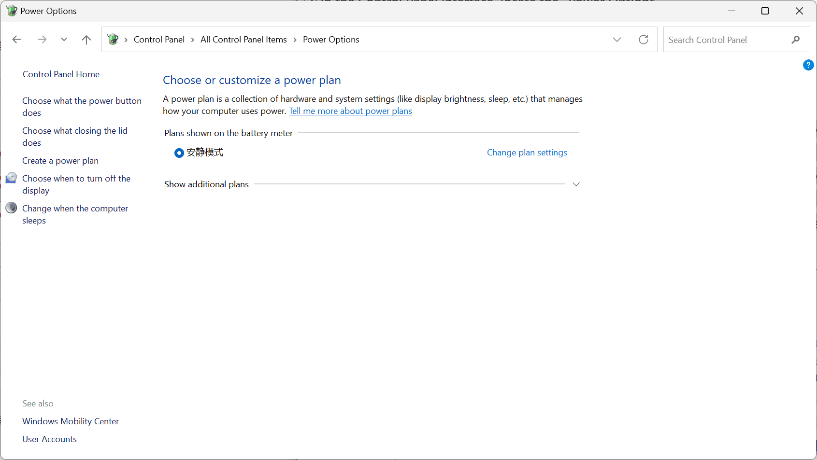Click the sleep moon icon in sidebar
Image resolution: width=817 pixels, height=460 pixels.
click(x=11, y=208)
